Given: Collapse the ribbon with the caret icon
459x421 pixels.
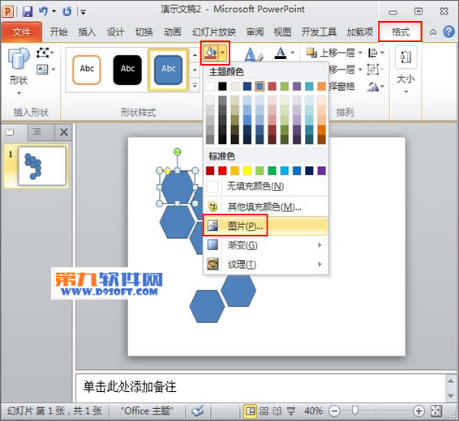Looking at the screenshot, I should (x=433, y=32).
